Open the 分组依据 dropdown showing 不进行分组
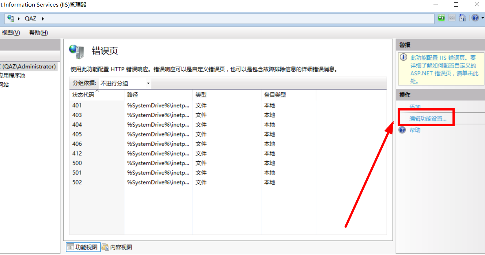 click(125, 83)
